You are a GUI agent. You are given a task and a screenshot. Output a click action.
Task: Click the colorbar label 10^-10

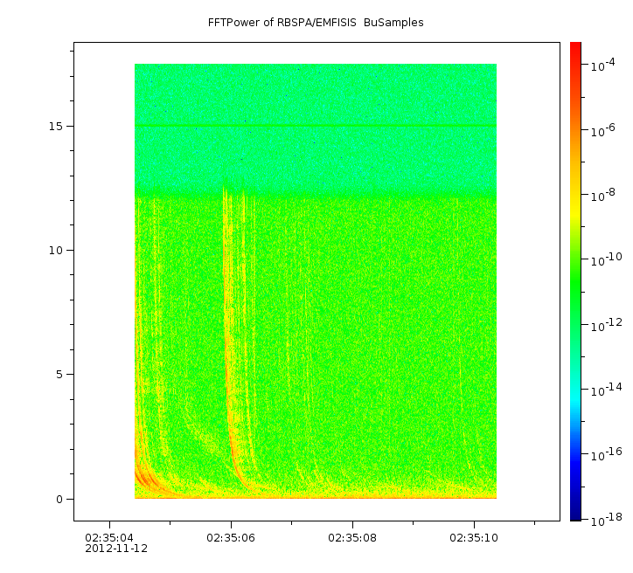(x=607, y=259)
